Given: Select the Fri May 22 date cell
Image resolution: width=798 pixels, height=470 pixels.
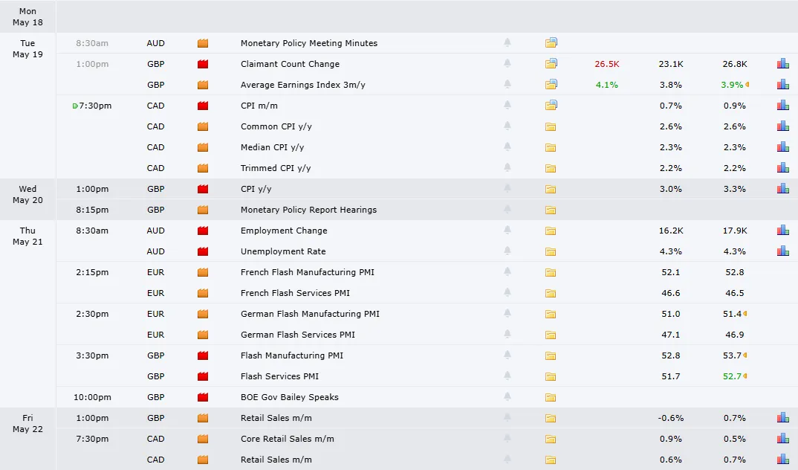Looking at the screenshot, I should [x=27, y=424].
